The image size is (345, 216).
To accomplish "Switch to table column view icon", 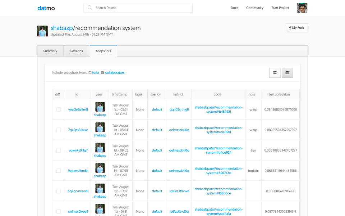I will click(287, 73).
